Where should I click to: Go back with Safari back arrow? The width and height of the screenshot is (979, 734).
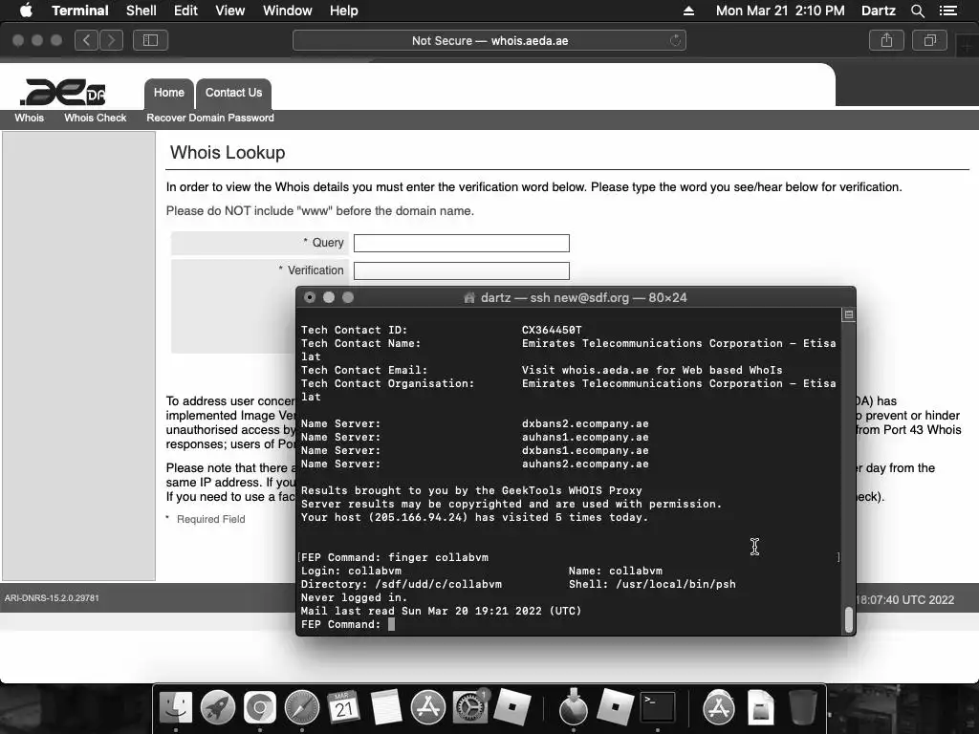(x=86, y=40)
